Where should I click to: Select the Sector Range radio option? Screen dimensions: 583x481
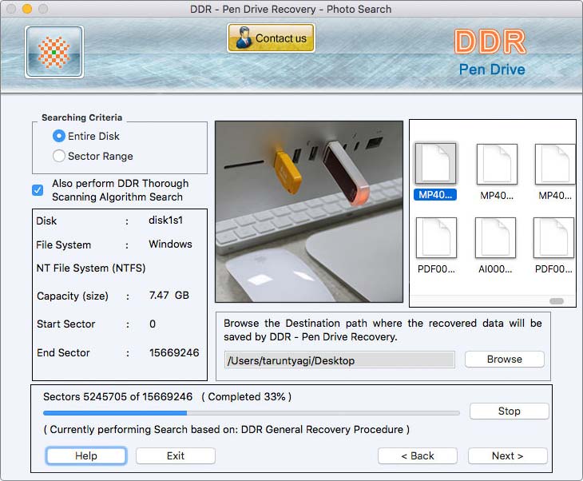click(x=59, y=156)
